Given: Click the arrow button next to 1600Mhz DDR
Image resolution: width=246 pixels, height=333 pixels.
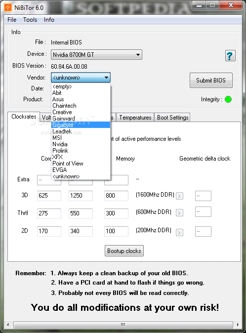Looking at the screenshot, I should pos(179,196).
